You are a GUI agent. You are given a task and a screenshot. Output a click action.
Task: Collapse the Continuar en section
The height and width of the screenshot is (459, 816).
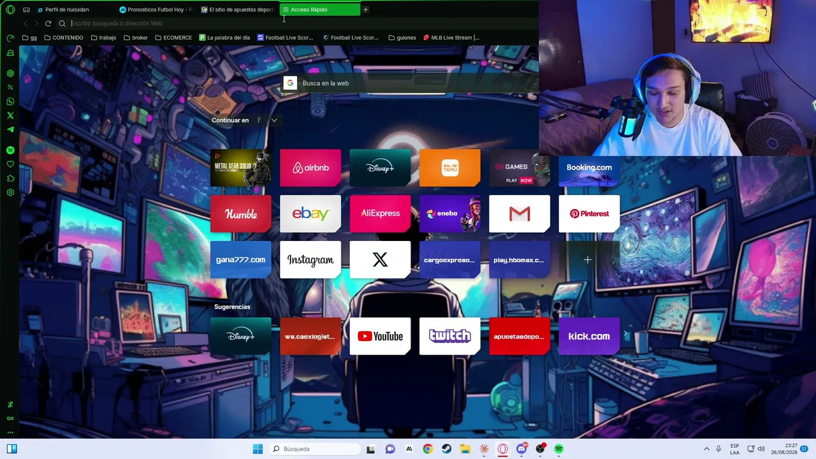[274, 120]
